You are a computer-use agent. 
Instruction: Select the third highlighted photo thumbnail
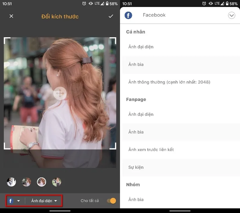41,182
